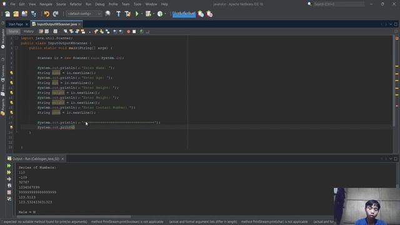Click the Save All toolbar icon
The width and height of the screenshot is (400, 225).
(x=33, y=14)
